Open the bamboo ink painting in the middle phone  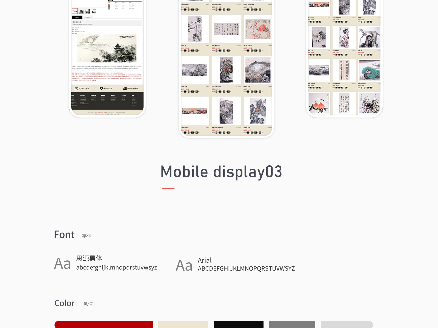(x=195, y=29)
